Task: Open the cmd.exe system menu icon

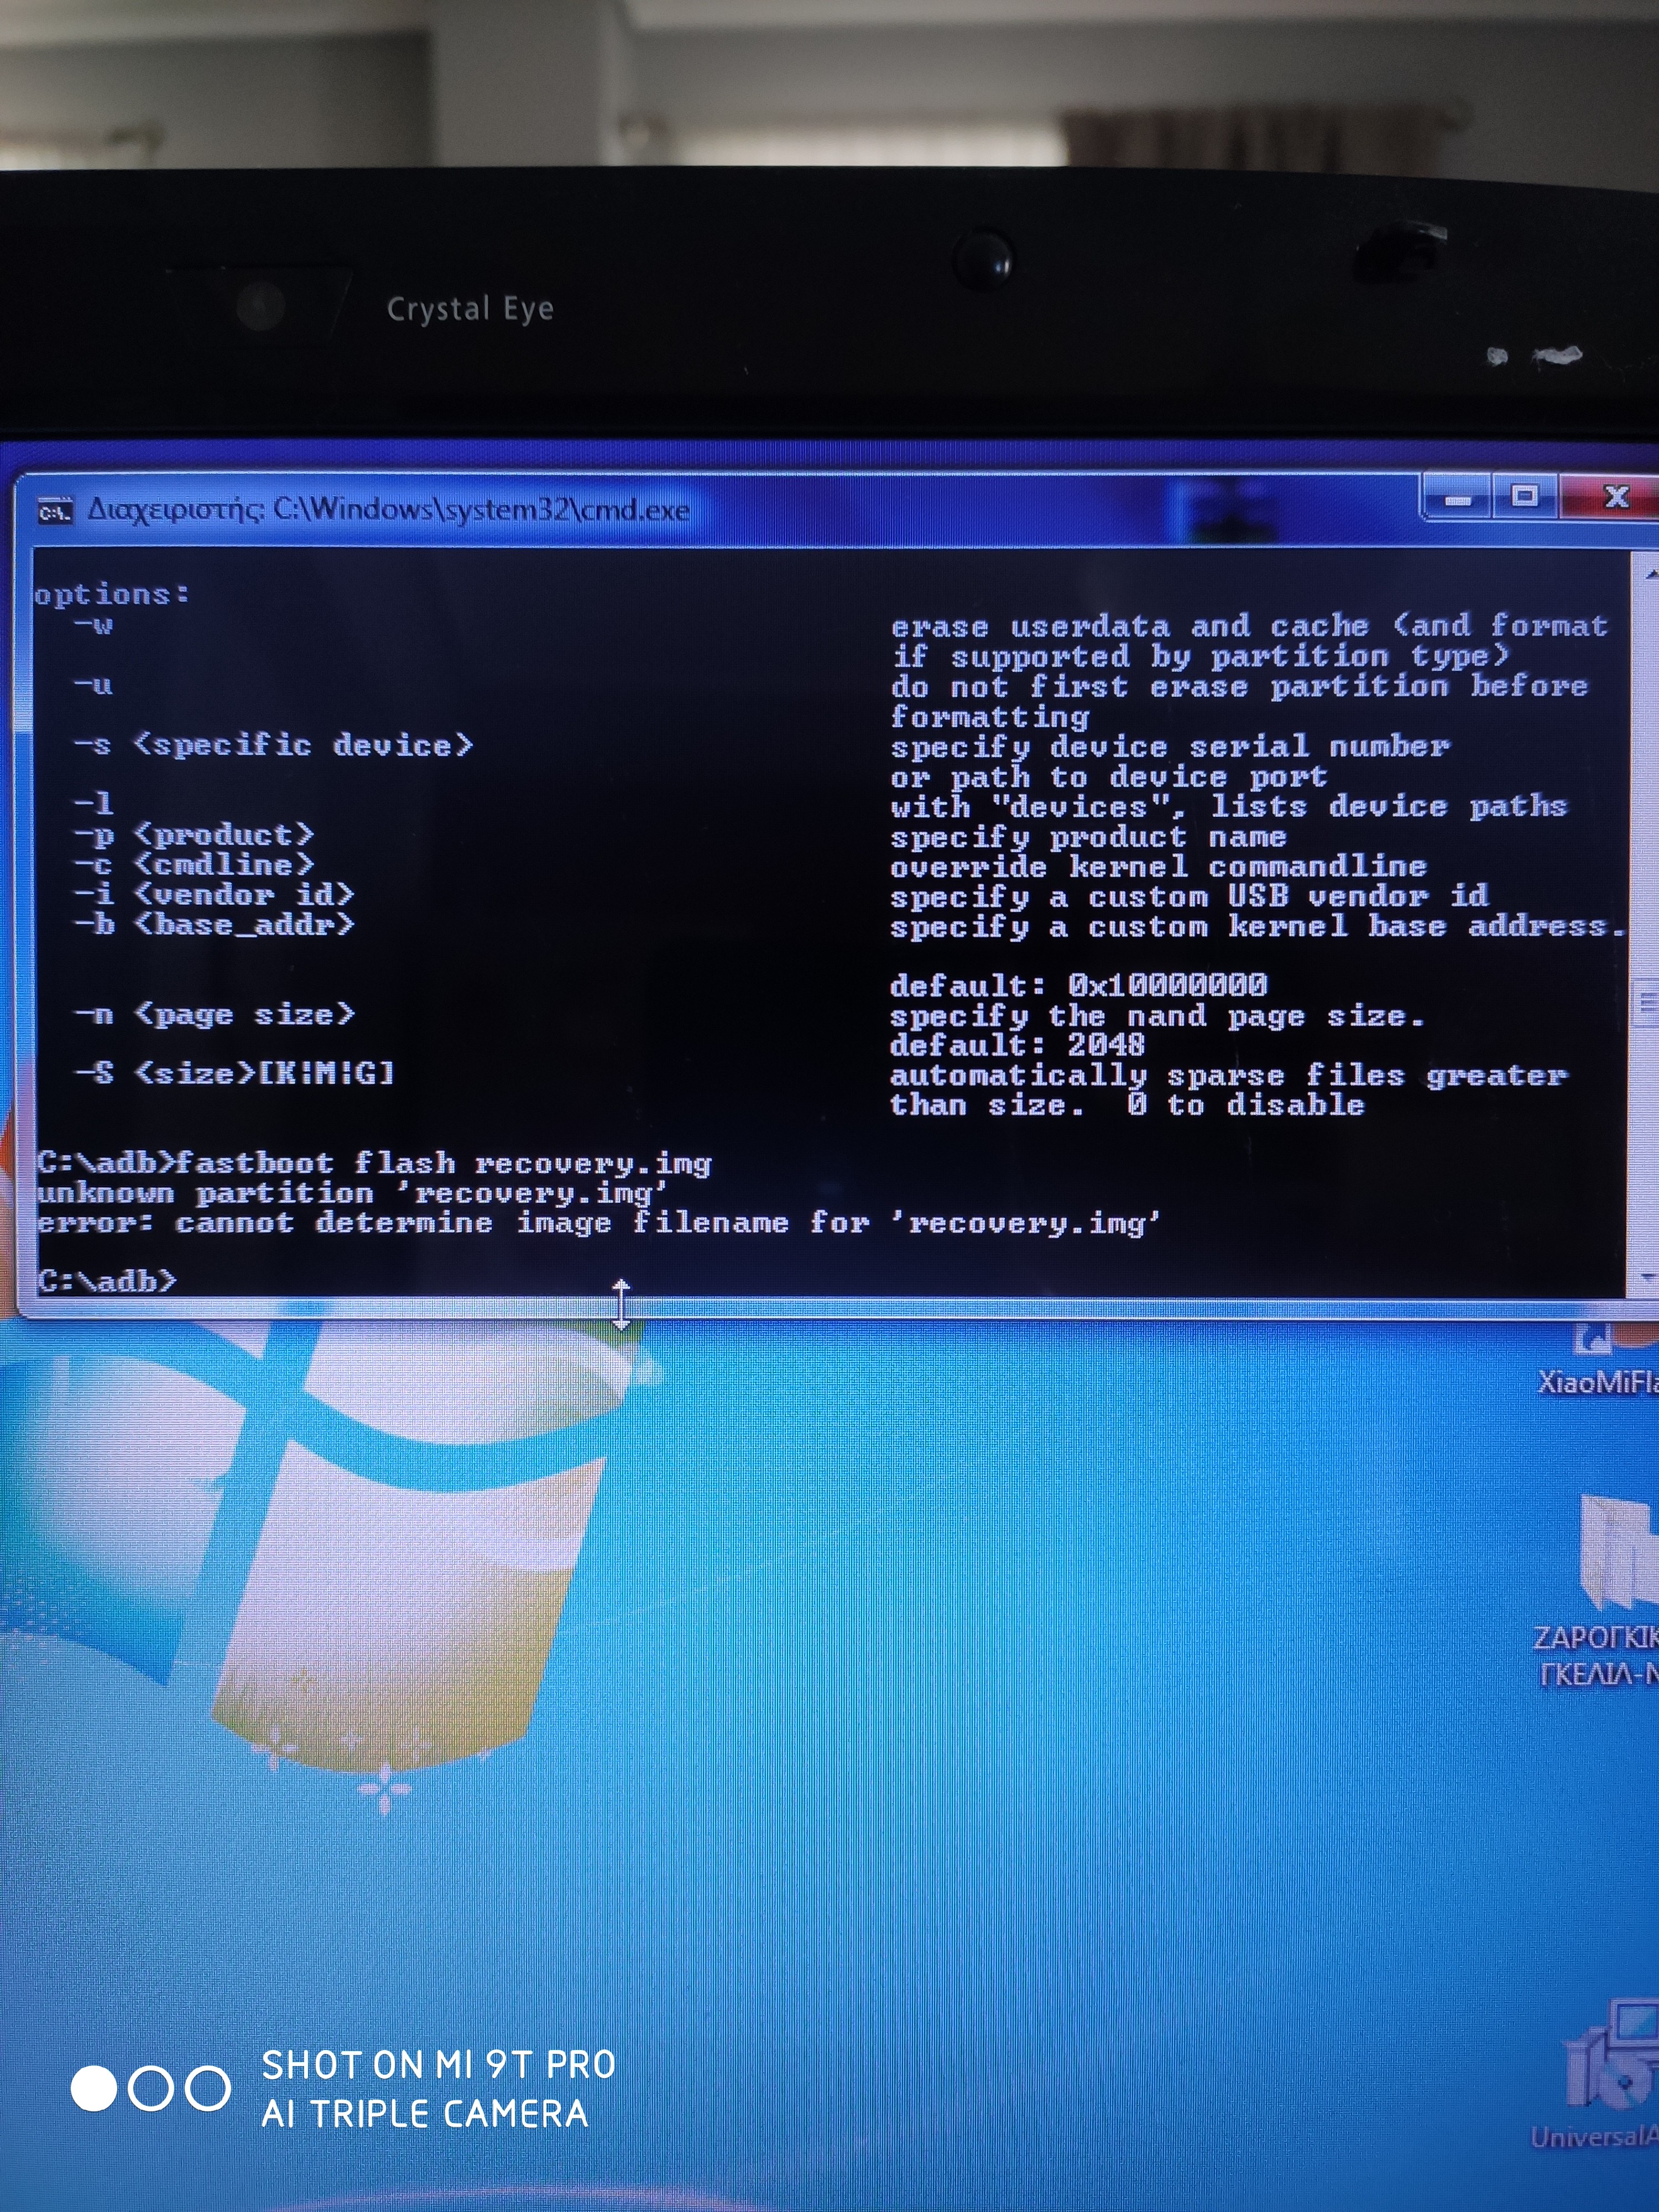Action: [55, 512]
